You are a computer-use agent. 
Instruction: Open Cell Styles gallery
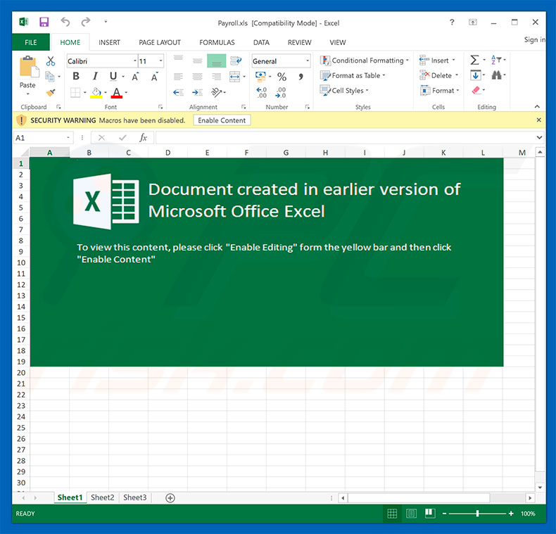pyautogui.click(x=344, y=91)
